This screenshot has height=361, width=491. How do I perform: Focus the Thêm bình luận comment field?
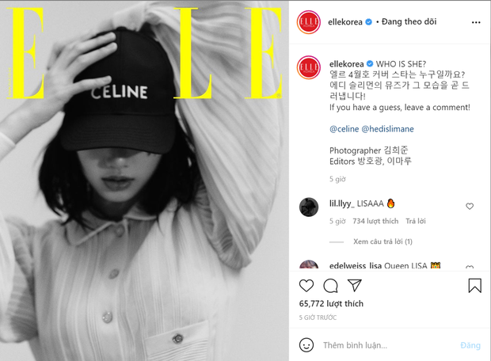click(x=388, y=345)
